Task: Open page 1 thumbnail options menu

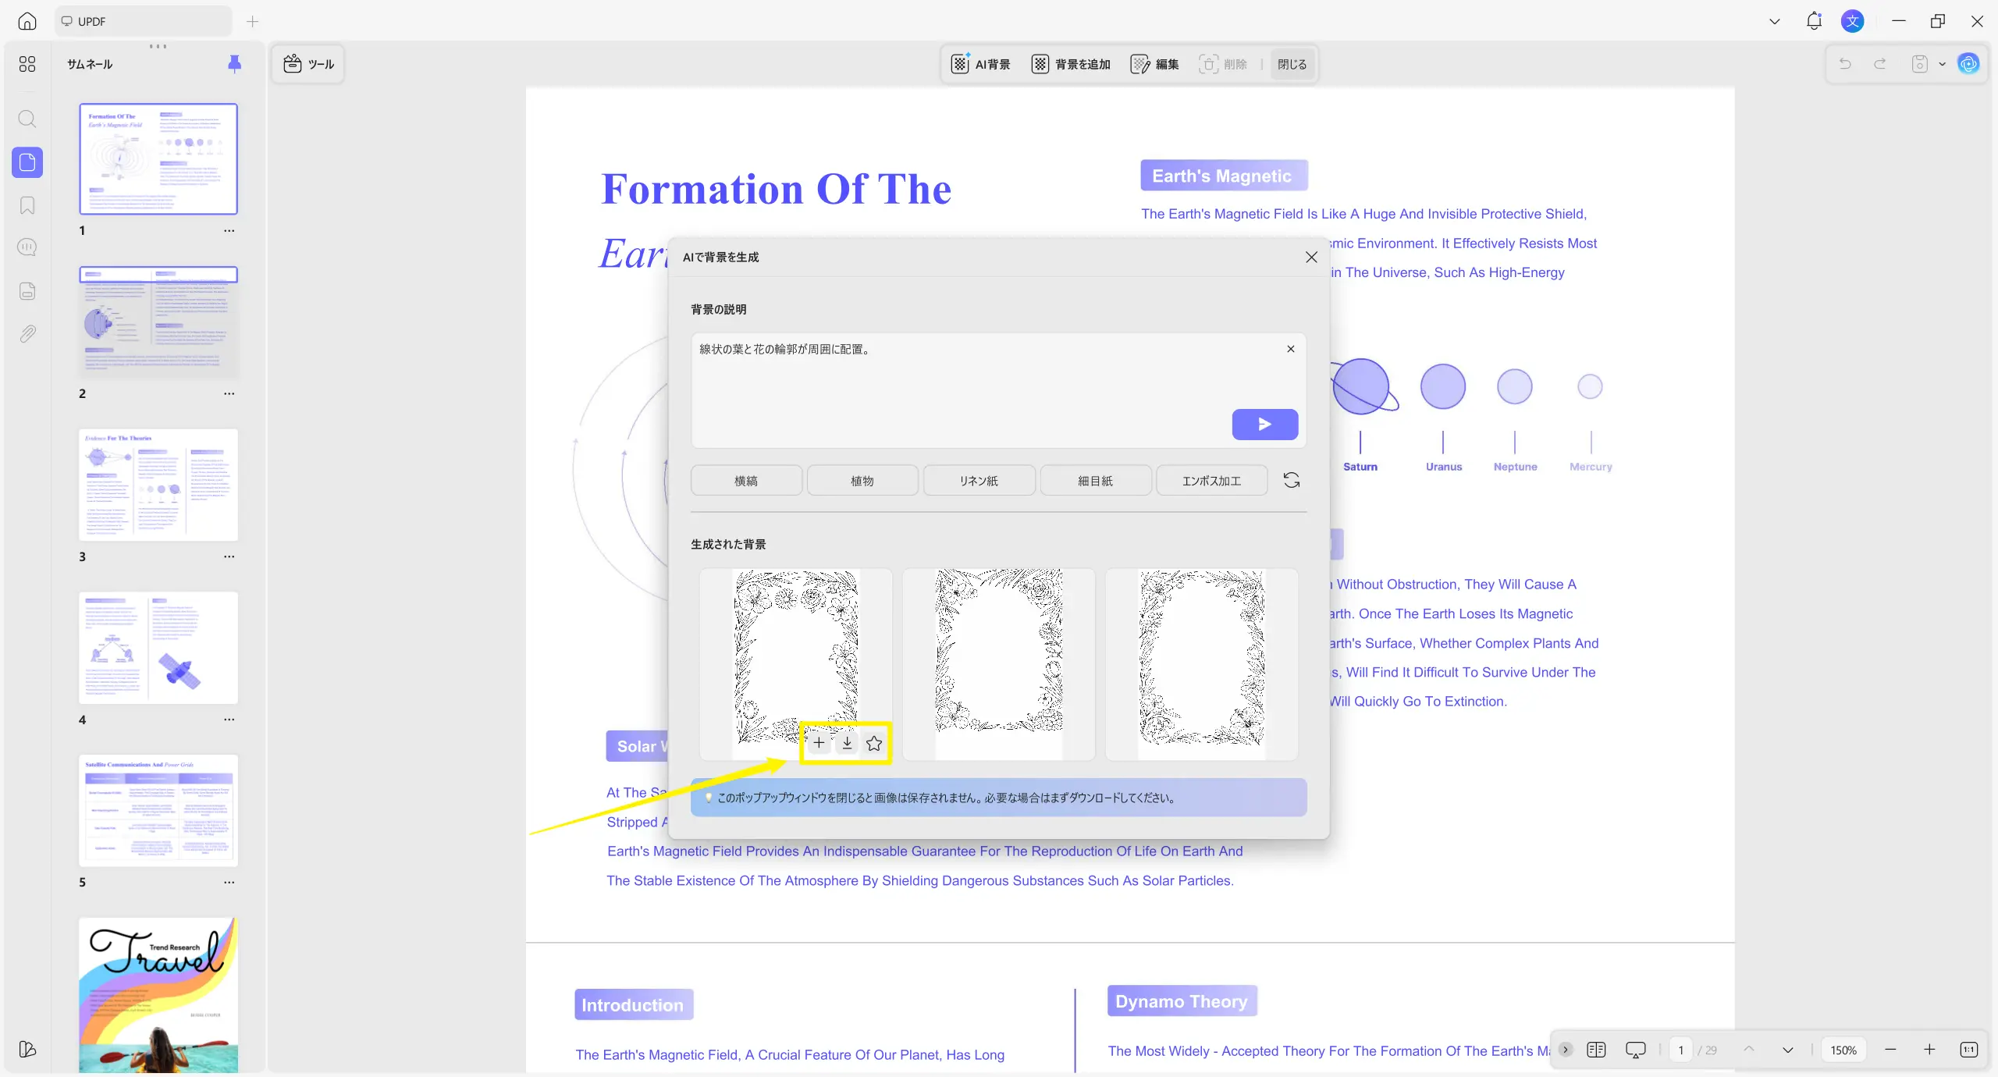Action: click(229, 230)
